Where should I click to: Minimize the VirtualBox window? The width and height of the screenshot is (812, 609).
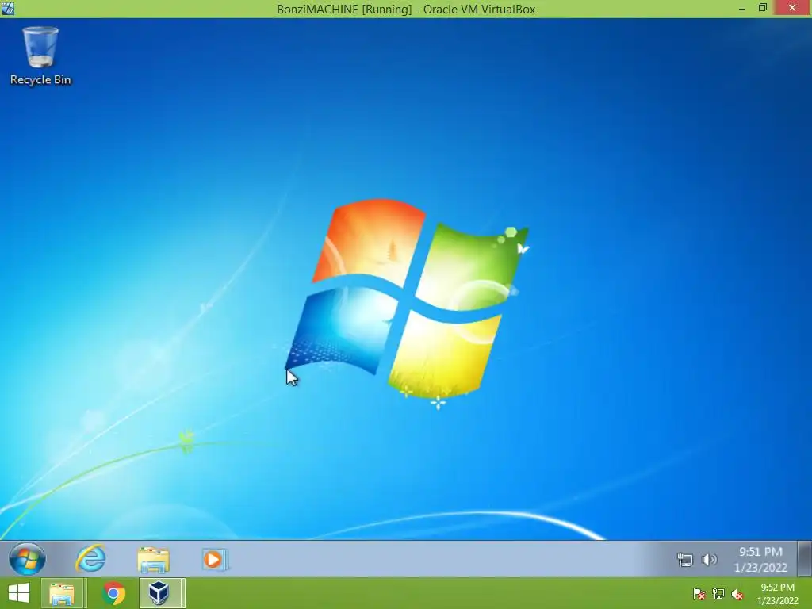(742, 8)
